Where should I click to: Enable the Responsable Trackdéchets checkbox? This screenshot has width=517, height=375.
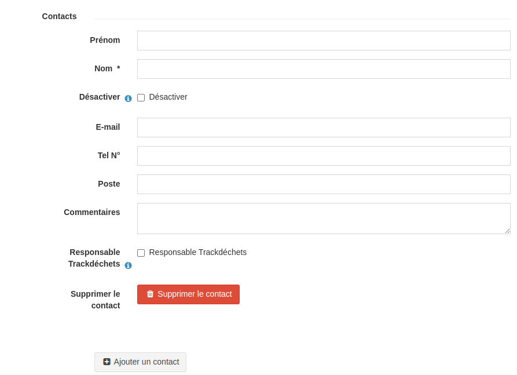point(141,253)
